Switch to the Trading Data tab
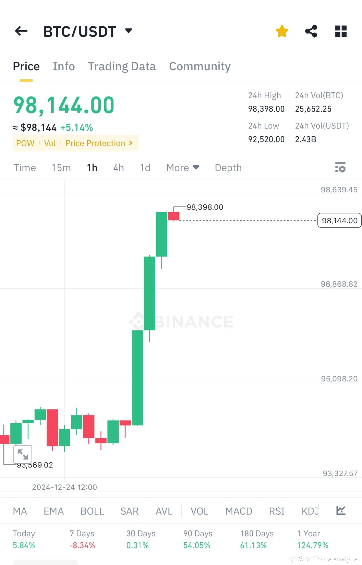Image resolution: width=362 pixels, height=565 pixels. (122, 66)
